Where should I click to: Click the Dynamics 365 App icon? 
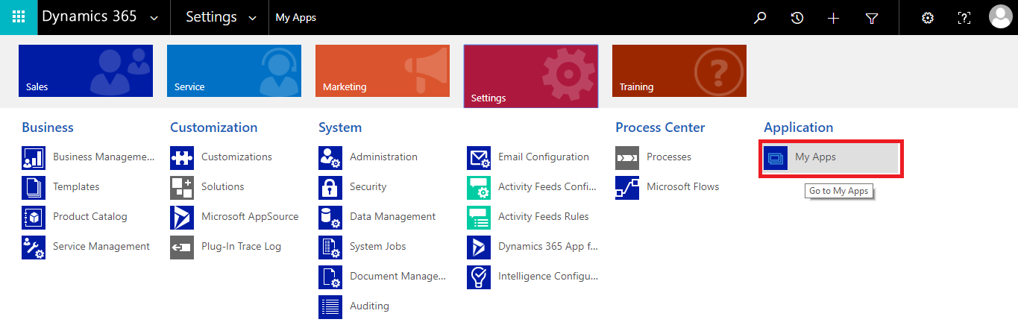(x=479, y=247)
